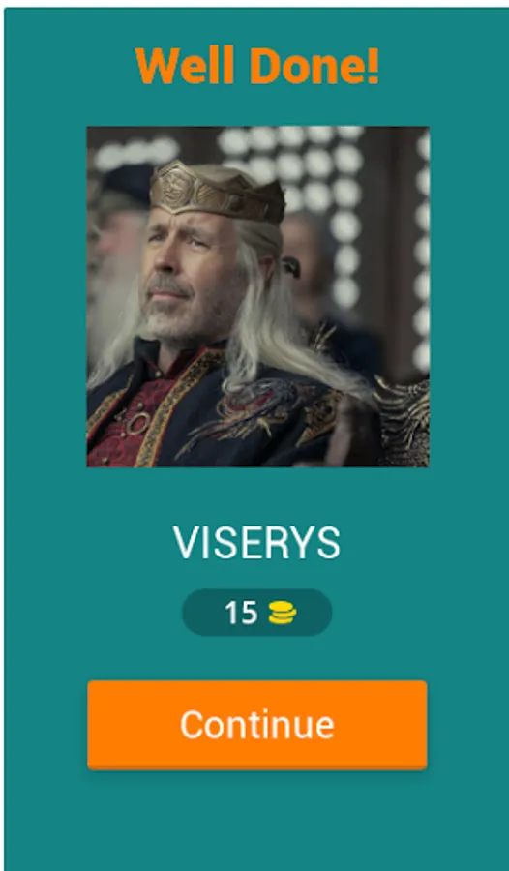Screen dimensions: 509x871
Task: Tap the Well Done! heading
Action: [x=256, y=66]
